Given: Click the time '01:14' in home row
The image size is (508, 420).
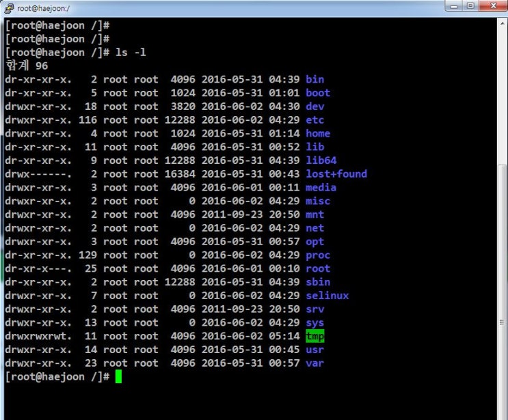Looking at the screenshot, I should click(284, 133).
